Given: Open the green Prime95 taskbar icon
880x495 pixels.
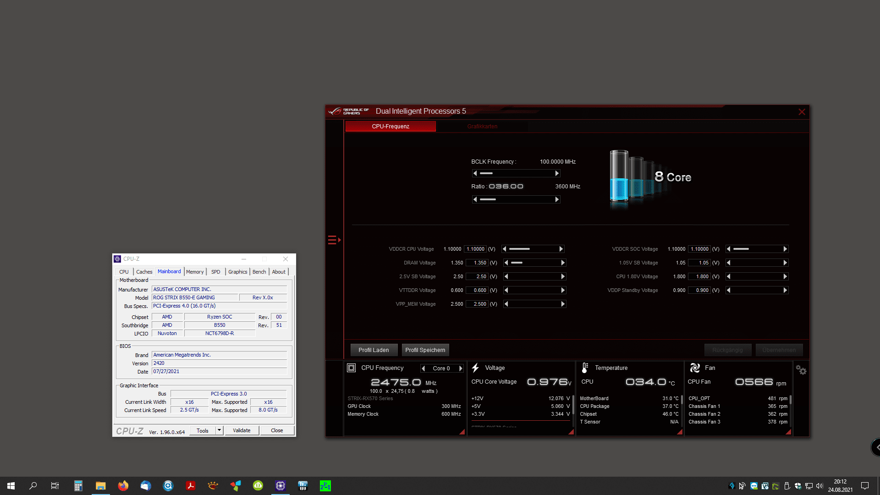Looking at the screenshot, I should point(325,486).
